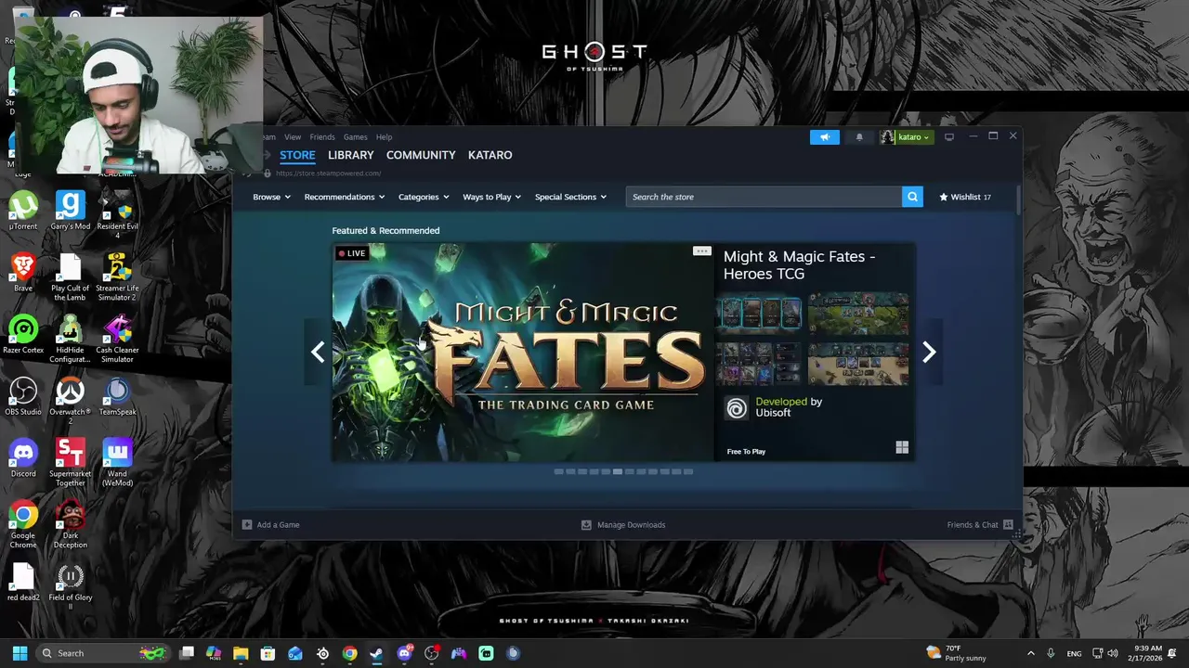The height and width of the screenshot is (668, 1189).
Task: Open Discord desktop shortcut
Action: 23,458
